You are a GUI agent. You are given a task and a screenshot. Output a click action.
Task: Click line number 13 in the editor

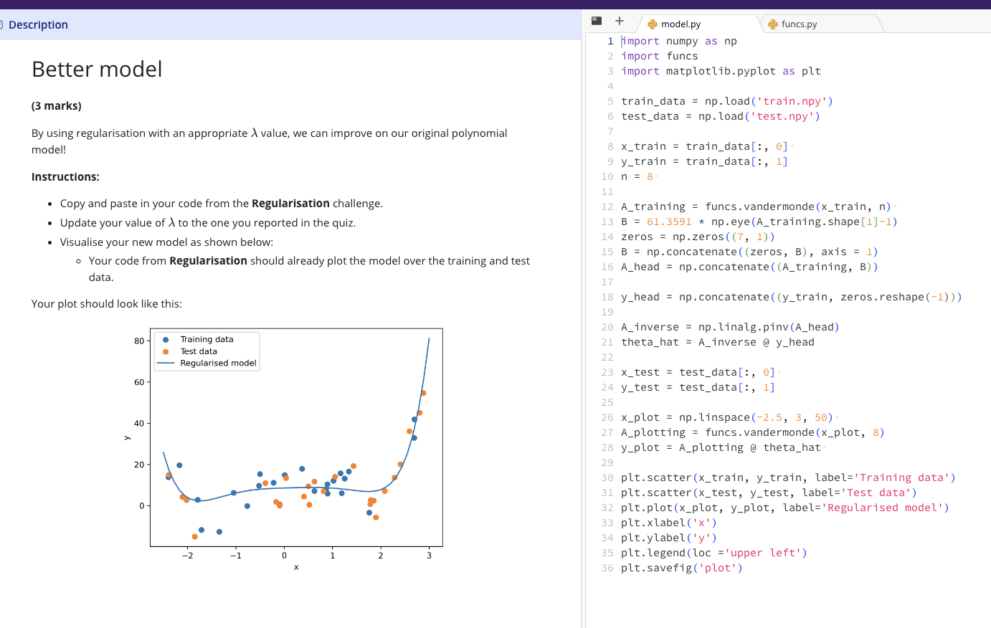[607, 222]
